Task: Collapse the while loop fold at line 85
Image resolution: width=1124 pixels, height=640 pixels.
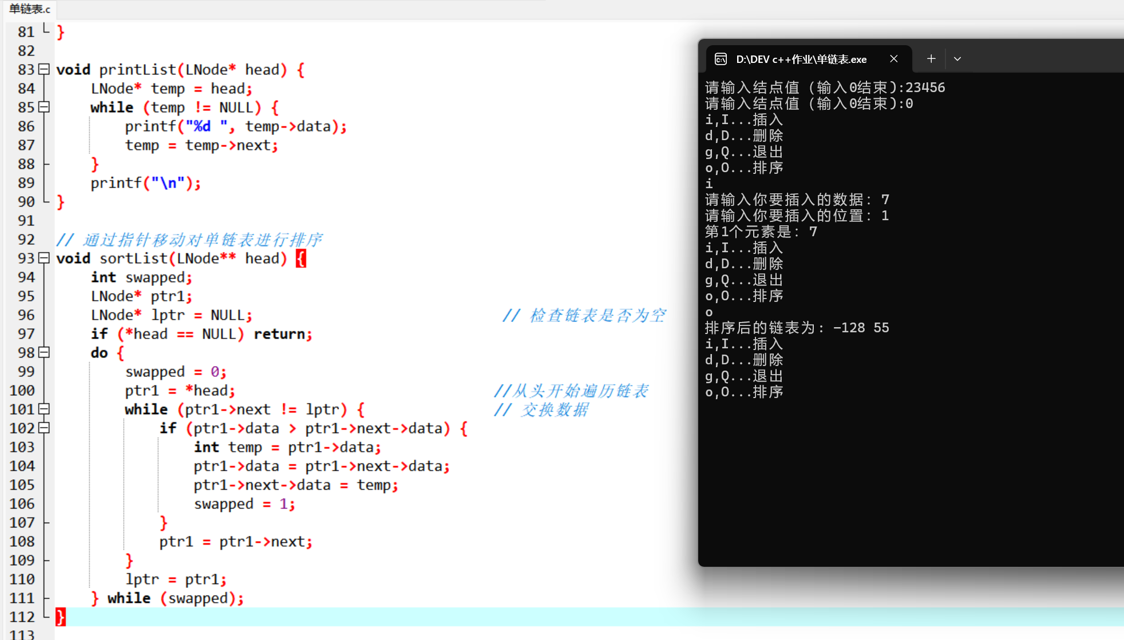Action: tap(44, 107)
